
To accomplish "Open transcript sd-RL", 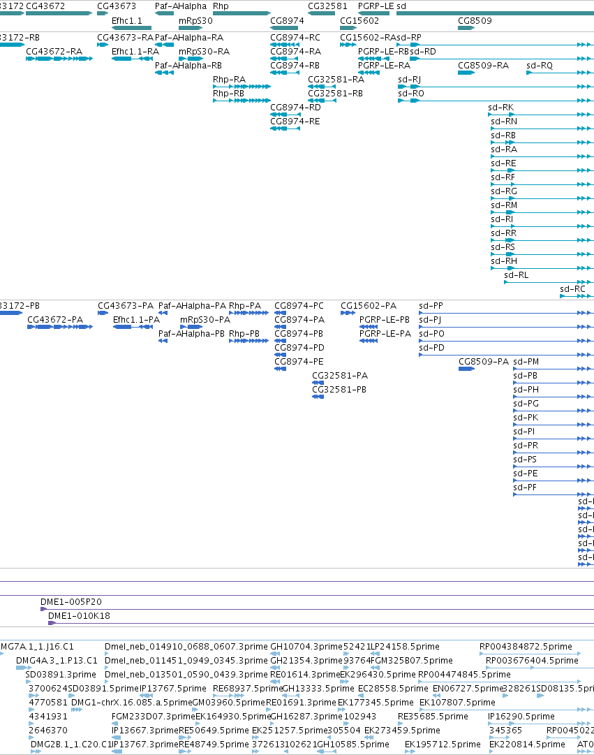I will [516, 275].
